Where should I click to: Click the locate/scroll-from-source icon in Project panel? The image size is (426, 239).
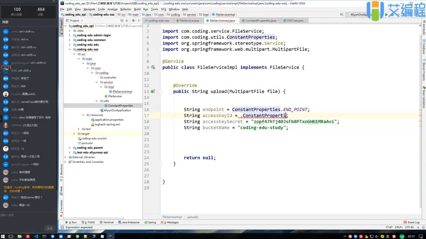122,20
